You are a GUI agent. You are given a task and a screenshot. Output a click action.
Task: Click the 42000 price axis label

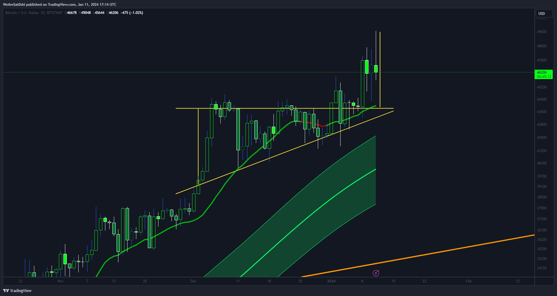(542, 138)
